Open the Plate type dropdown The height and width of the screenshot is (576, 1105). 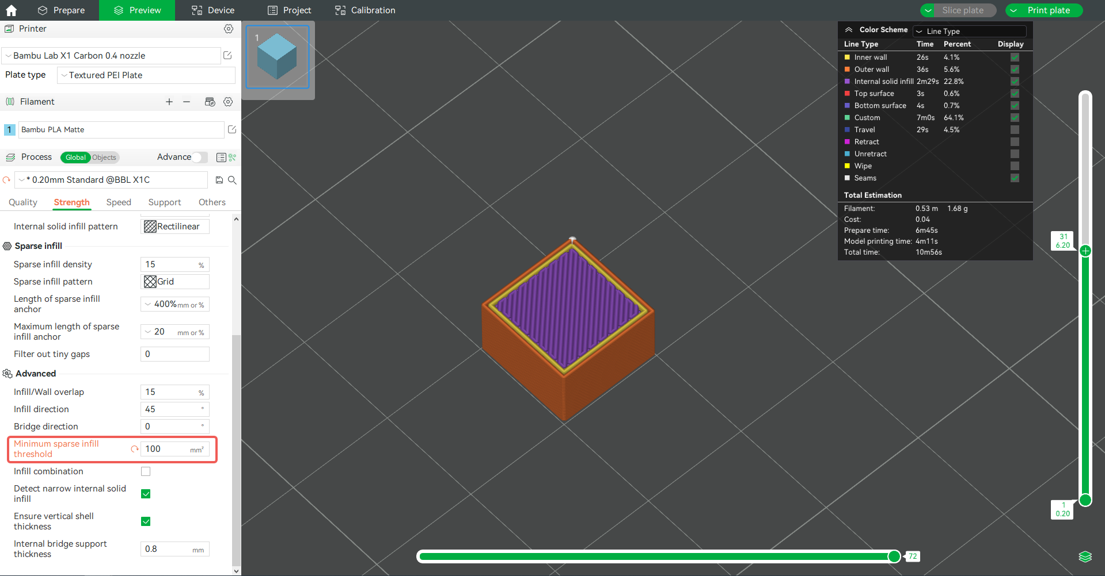(146, 75)
